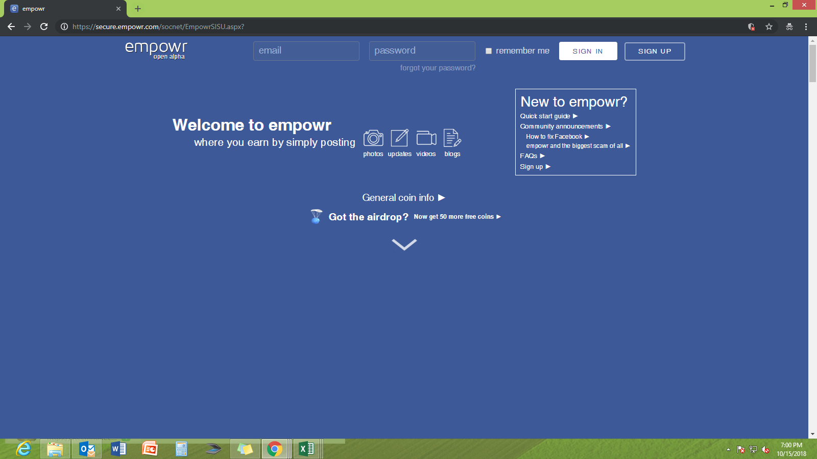Image resolution: width=817 pixels, height=459 pixels.
Task: Focus the password input field
Action: 422,51
